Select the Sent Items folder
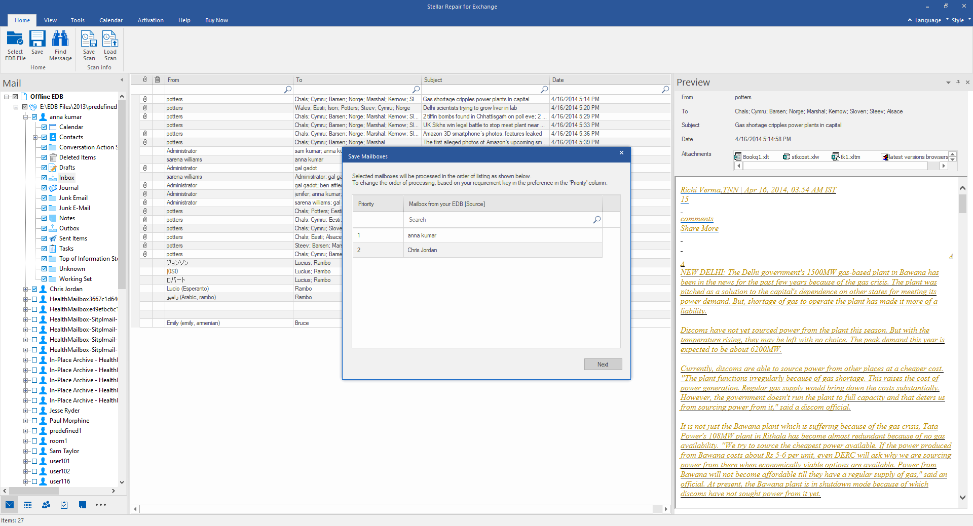973x526 pixels. click(73, 238)
